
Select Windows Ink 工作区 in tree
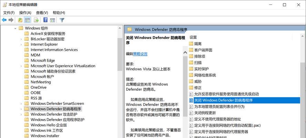tap(47, 130)
